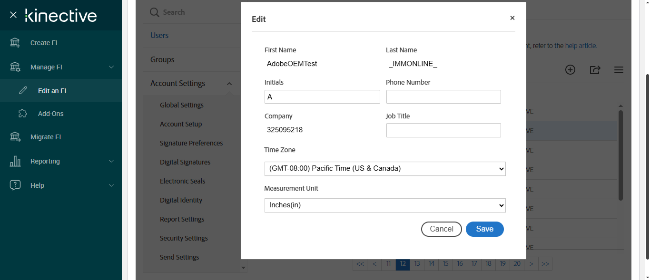
Task: Click the Reporting bar chart icon
Action: [15, 161]
